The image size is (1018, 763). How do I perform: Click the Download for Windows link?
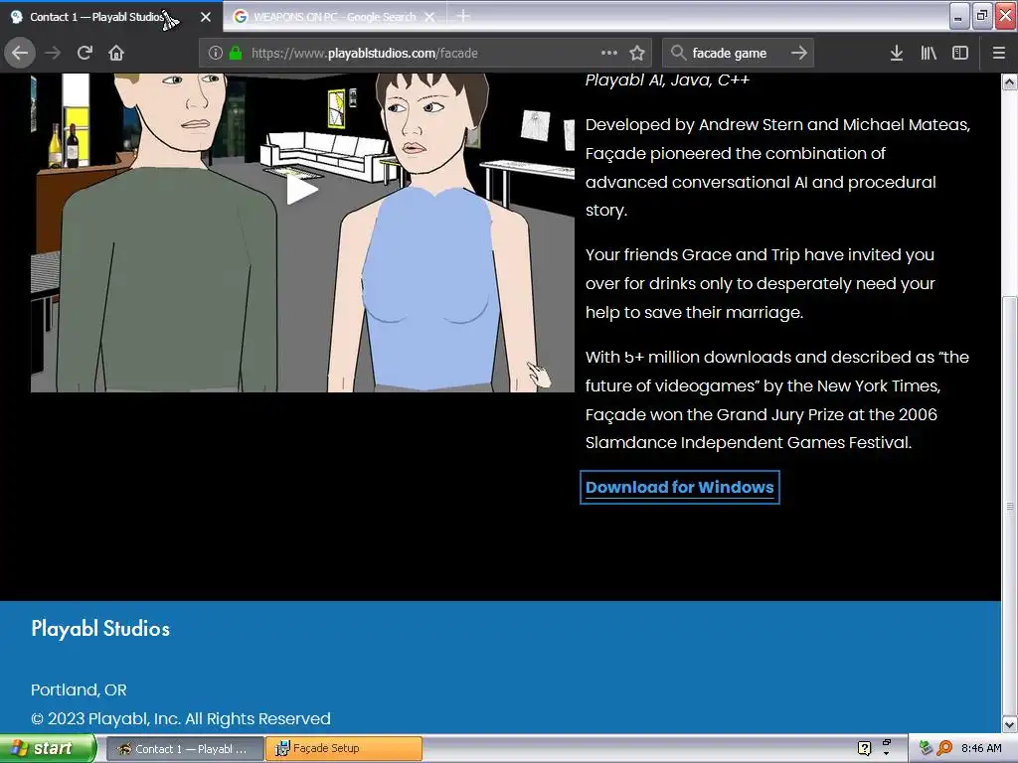[x=679, y=487]
